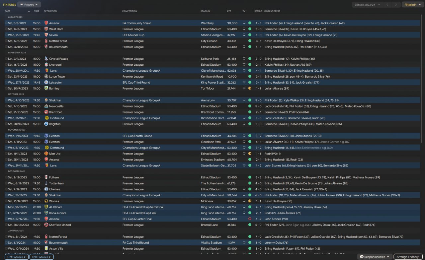Click the Luton Town club badge
Viewport: 425px width, 260px height.
point(46,77)
